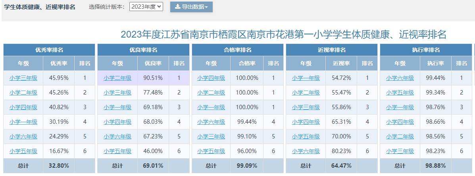The image size is (475, 176).
Task: Open 小学三年级 link in 合格率排名 table
Action: pyautogui.click(x=211, y=136)
